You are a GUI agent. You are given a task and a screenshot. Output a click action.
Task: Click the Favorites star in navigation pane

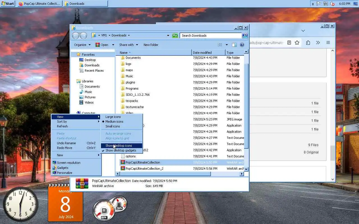coord(79,55)
